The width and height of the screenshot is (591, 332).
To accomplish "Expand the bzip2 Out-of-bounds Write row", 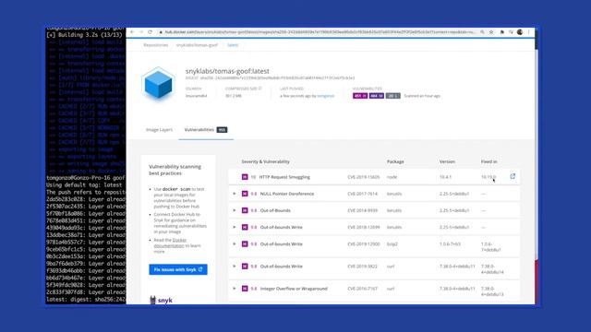I will pyautogui.click(x=234, y=243).
